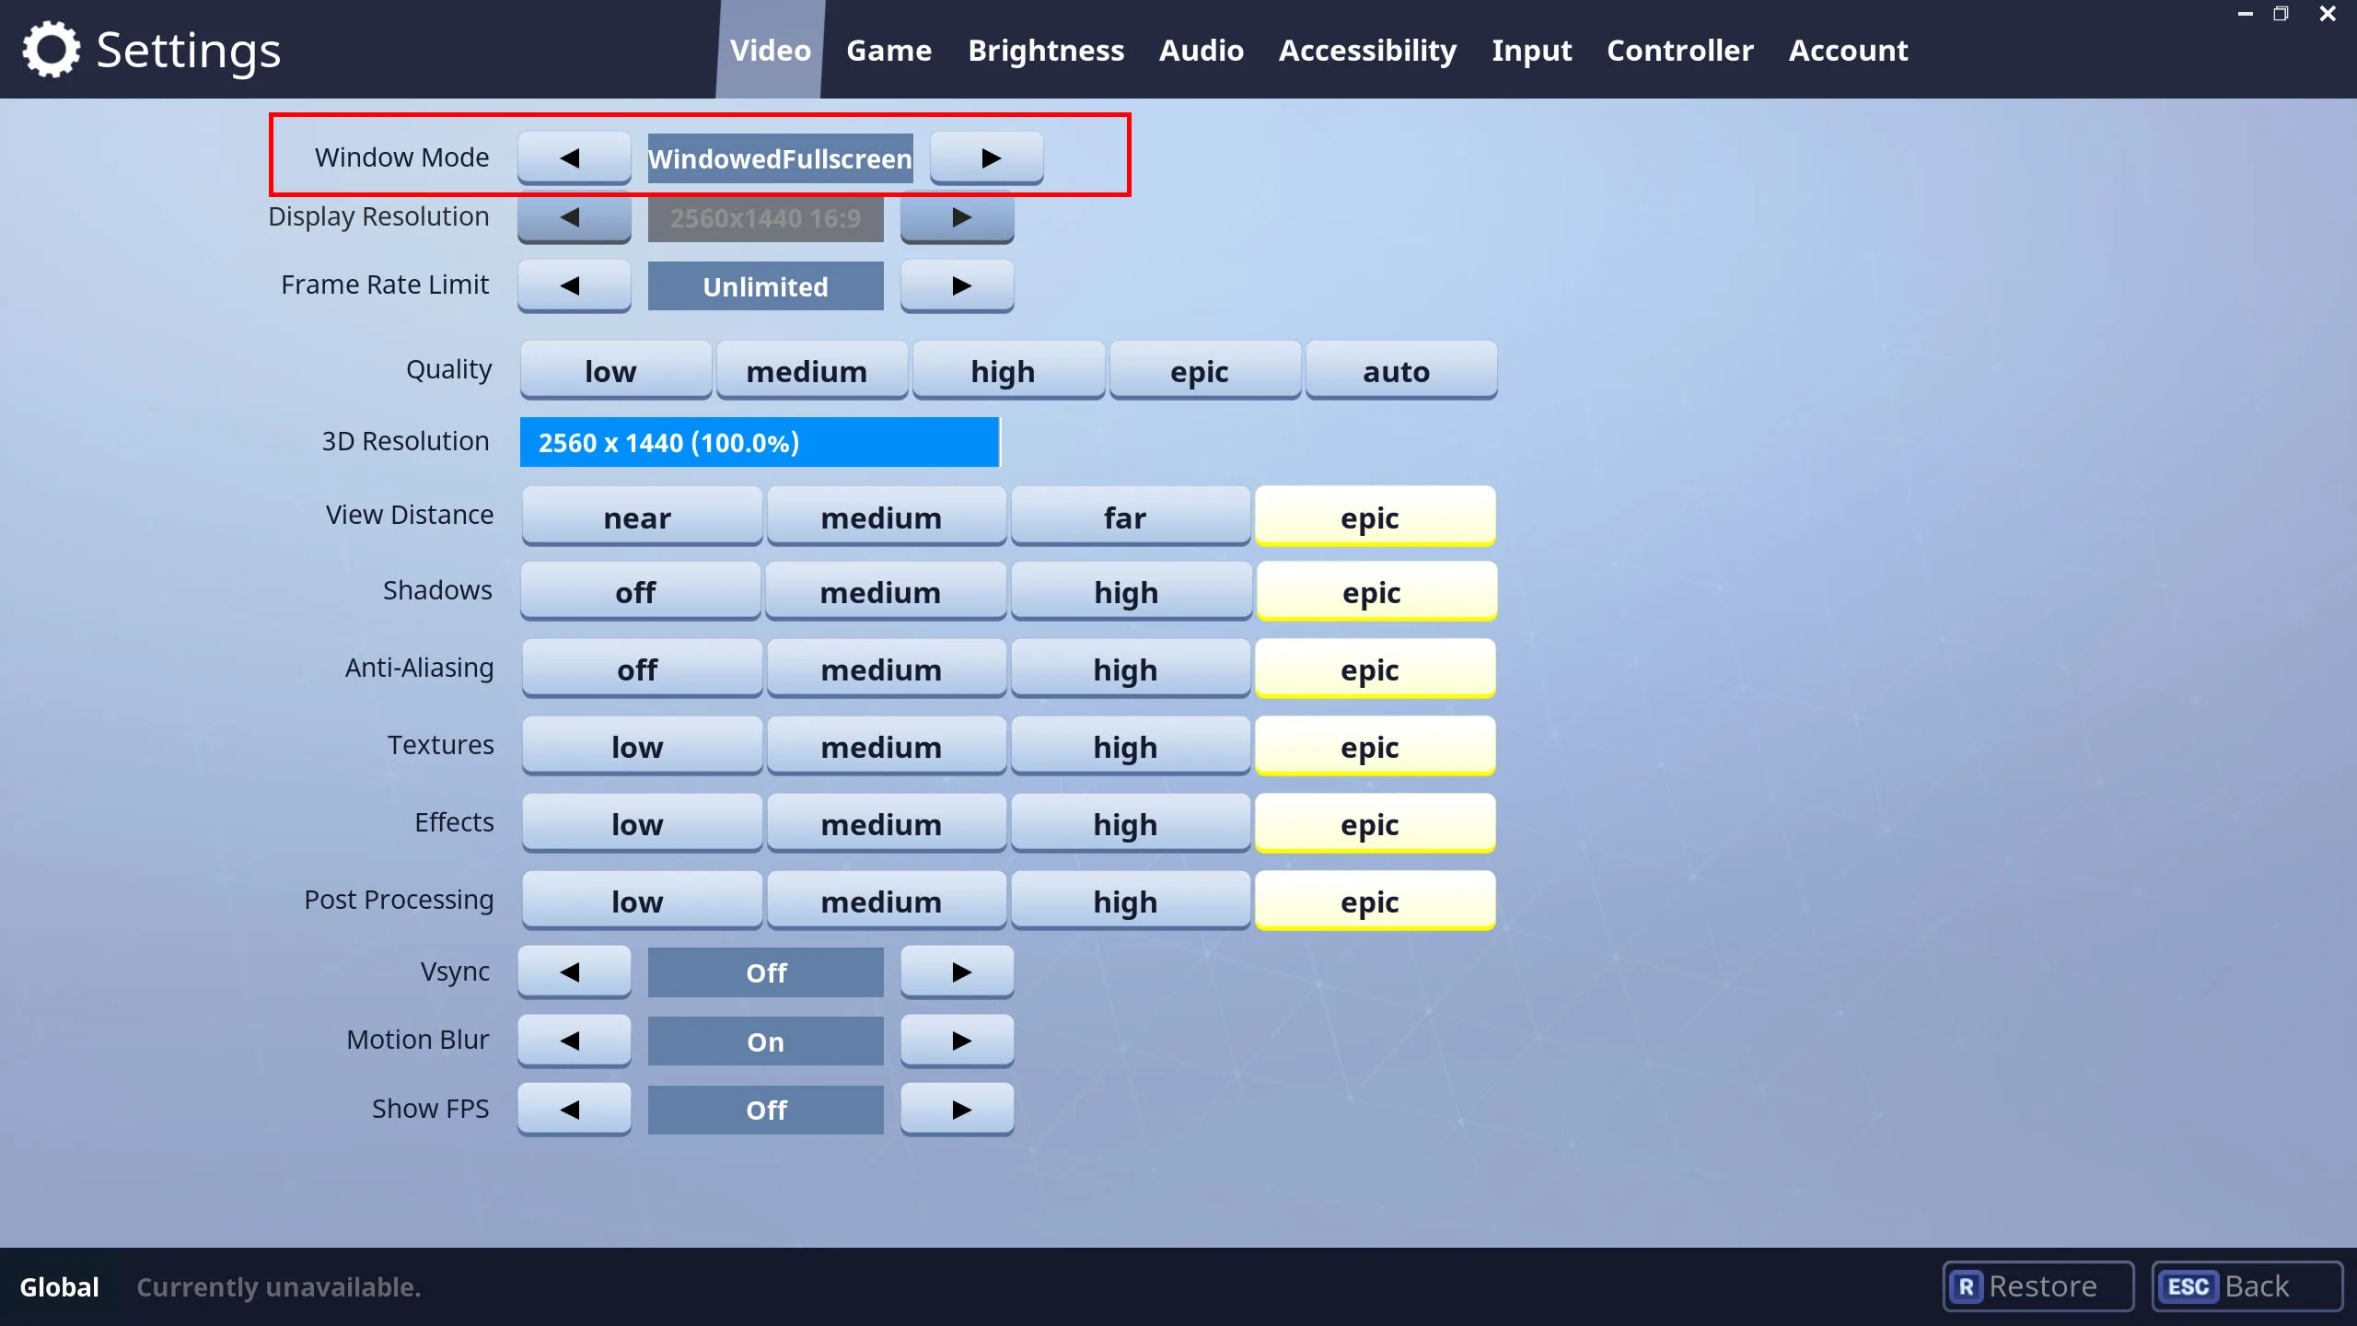The height and width of the screenshot is (1326, 2357).
Task: Click Window Mode left arrow
Action: click(573, 157)
